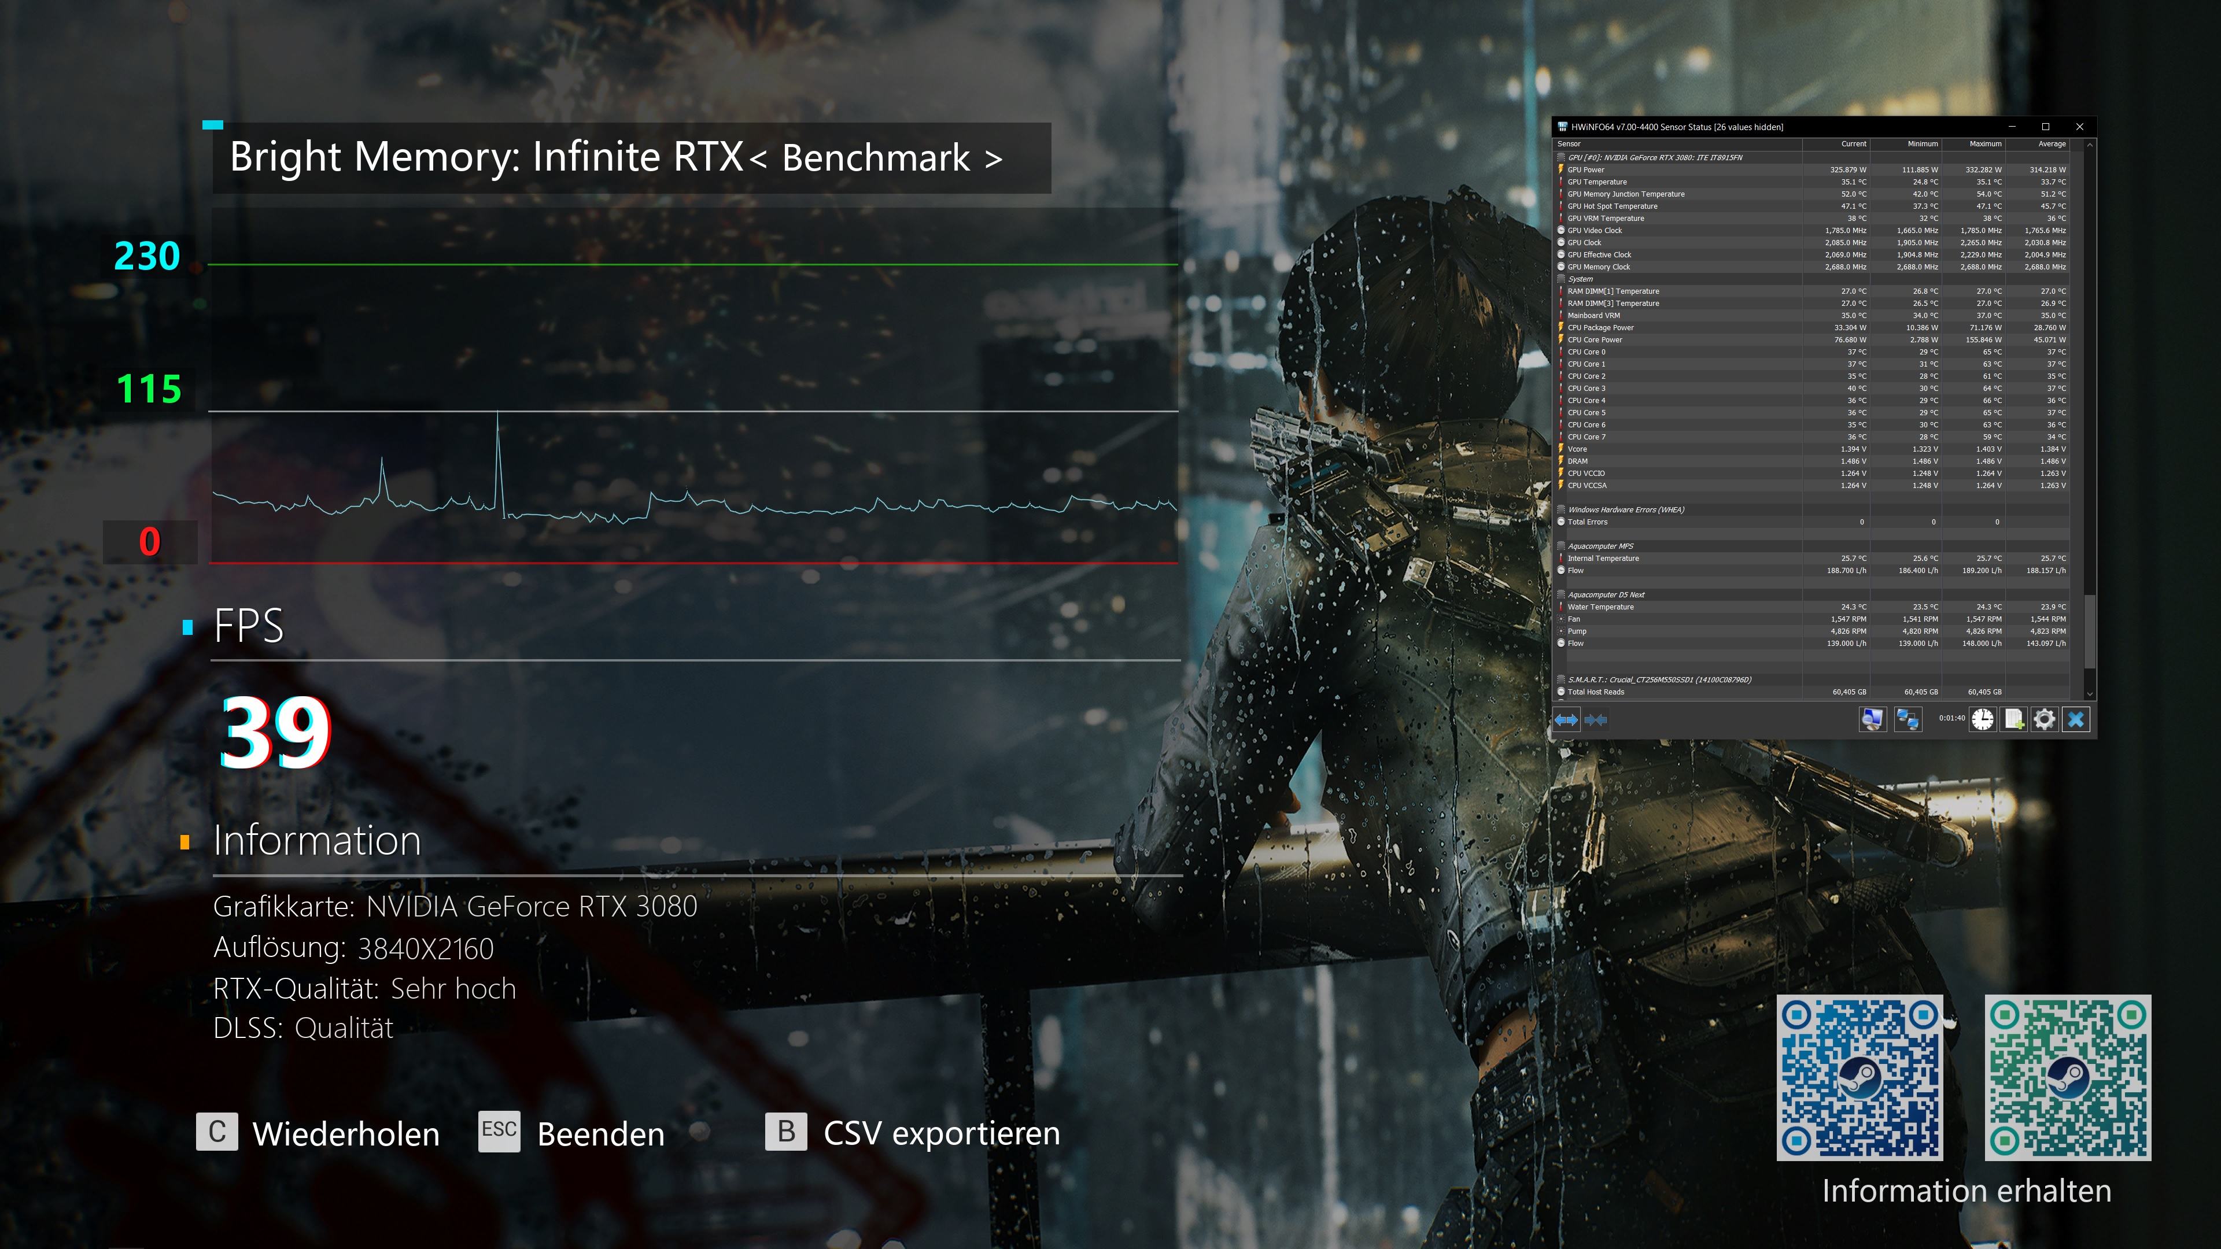Select the Internal Temperature row label
Image resolution: width=2221 pixels, height=1249 pixels.
click(x=1603, y=559)
